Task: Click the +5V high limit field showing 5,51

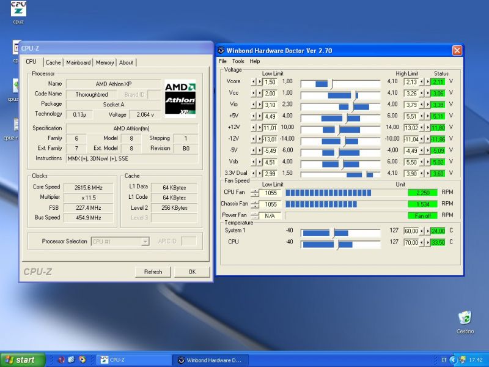Action: [x=411, y=116]
